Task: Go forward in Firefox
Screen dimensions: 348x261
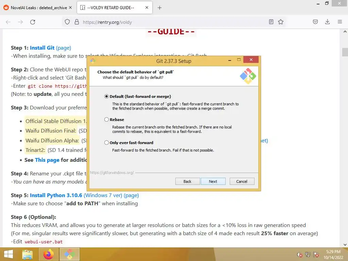Action: coord(20,22)
